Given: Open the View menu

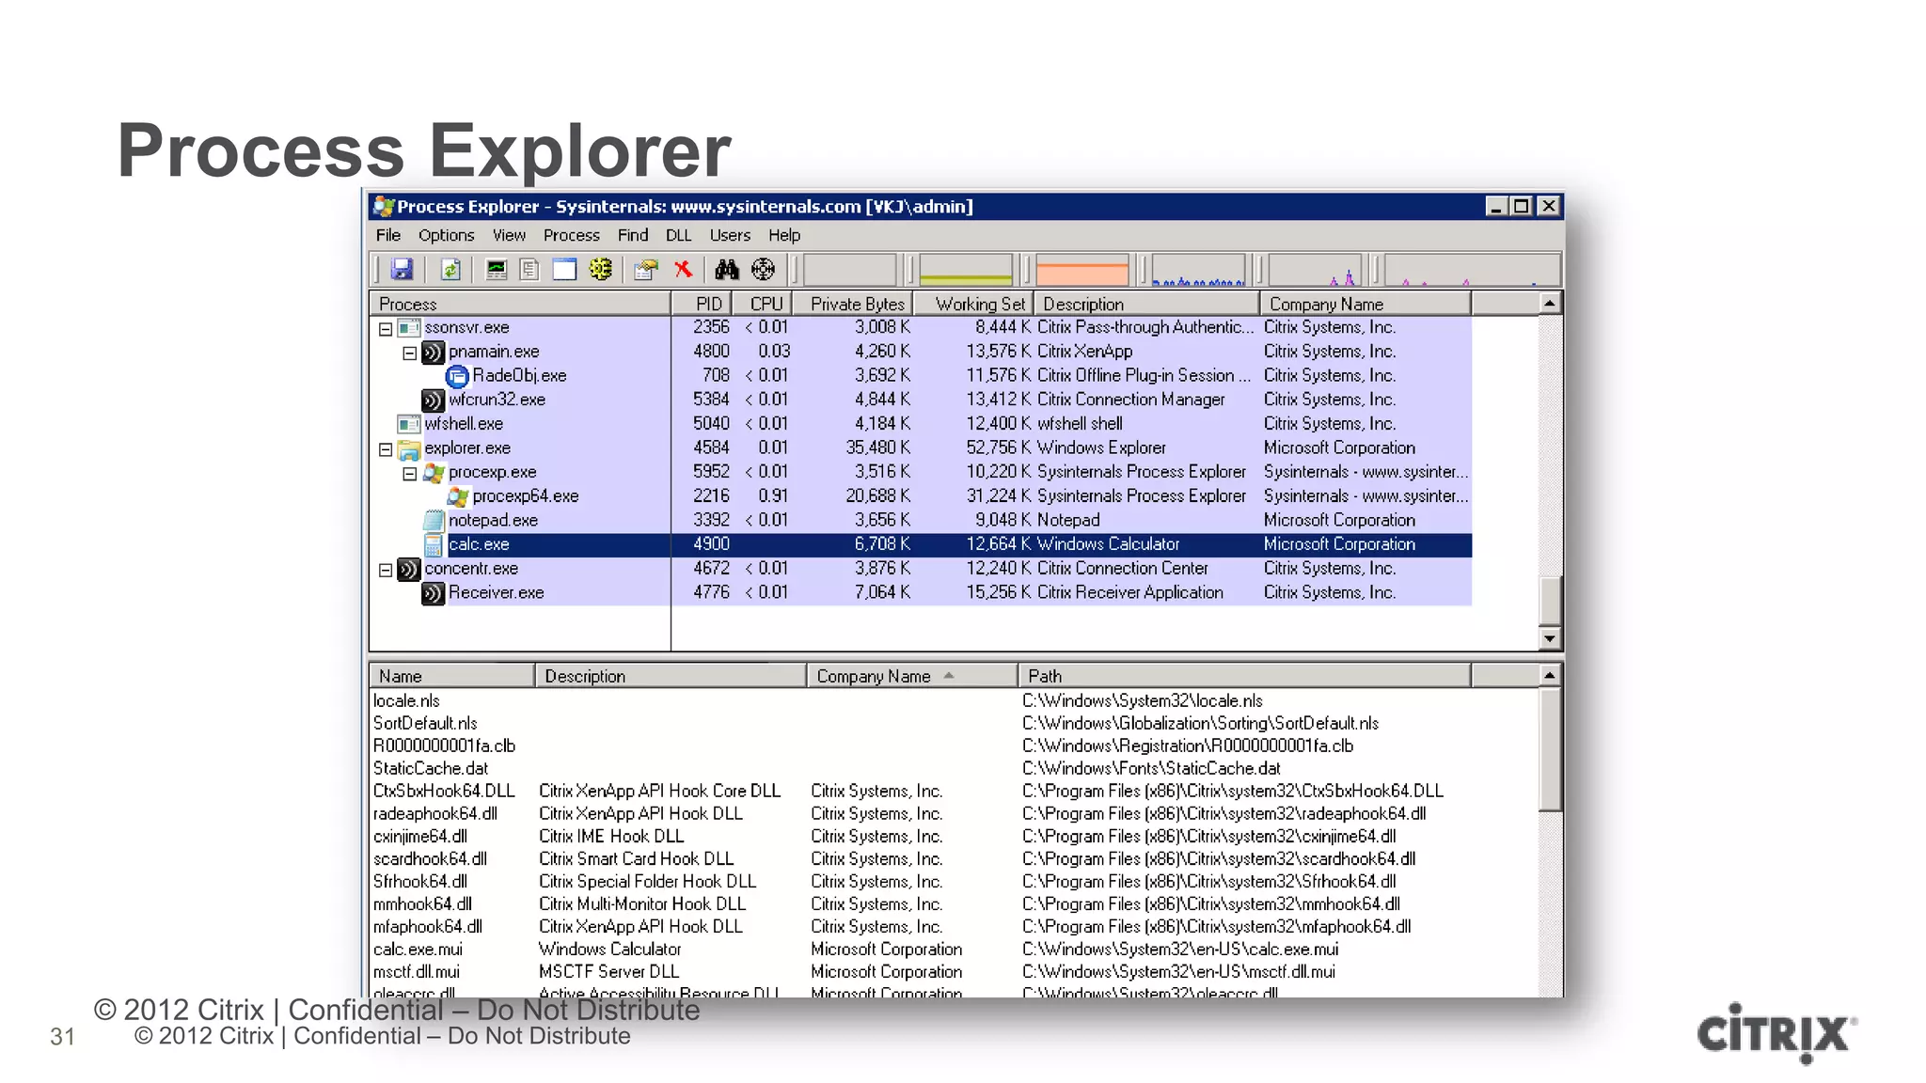Looking at the screenshot, I should point(509,236).
